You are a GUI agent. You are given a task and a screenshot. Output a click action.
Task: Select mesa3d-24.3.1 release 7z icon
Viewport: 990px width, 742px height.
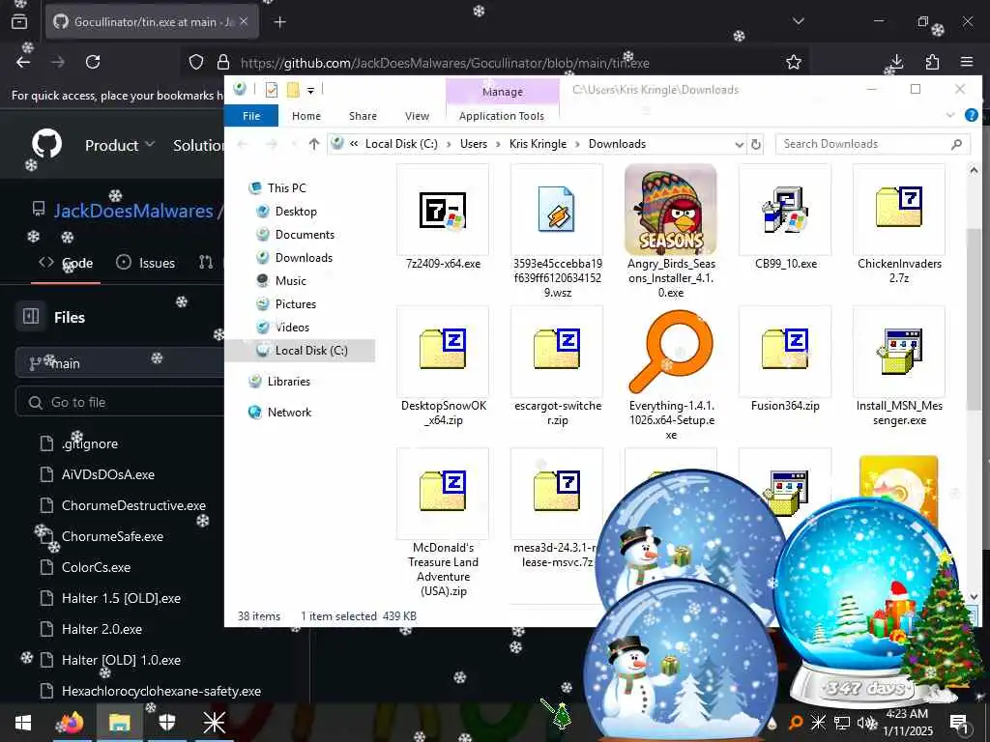(x=556, y=490)
